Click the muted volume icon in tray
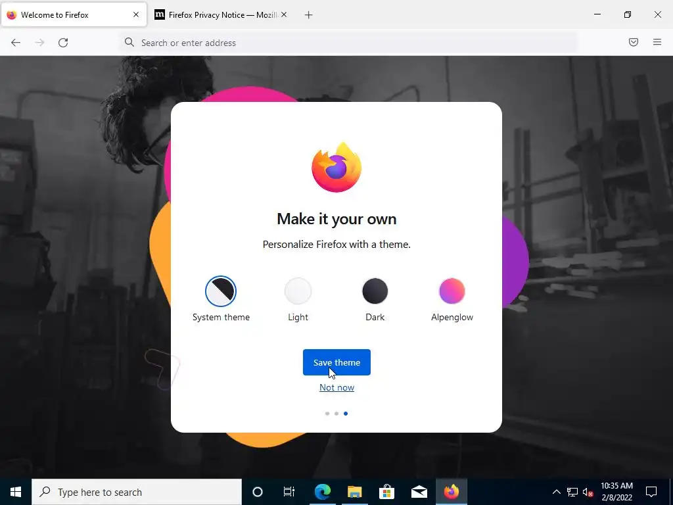Screen dimensions: 673x505 click(588, 492)
